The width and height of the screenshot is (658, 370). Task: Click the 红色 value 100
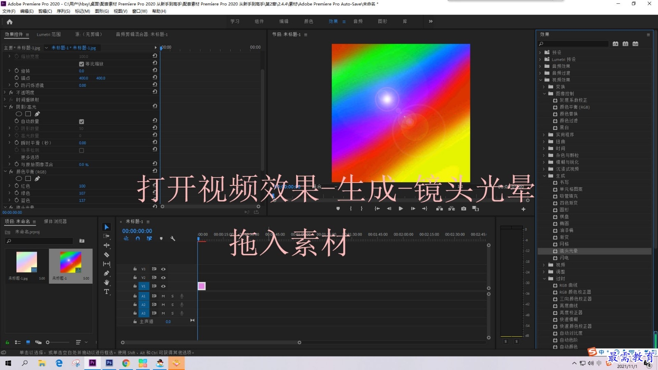coord(82,186)
